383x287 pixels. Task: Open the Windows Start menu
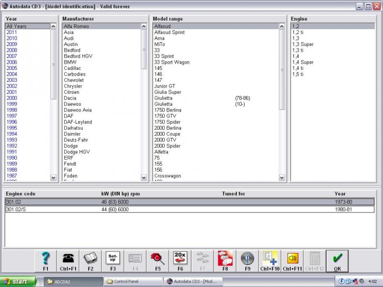(x=18, y=281)
